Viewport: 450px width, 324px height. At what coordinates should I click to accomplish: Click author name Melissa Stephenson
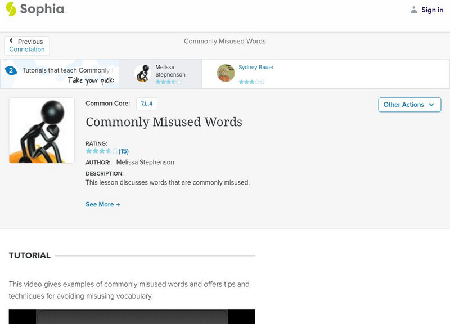pos(145,162)
